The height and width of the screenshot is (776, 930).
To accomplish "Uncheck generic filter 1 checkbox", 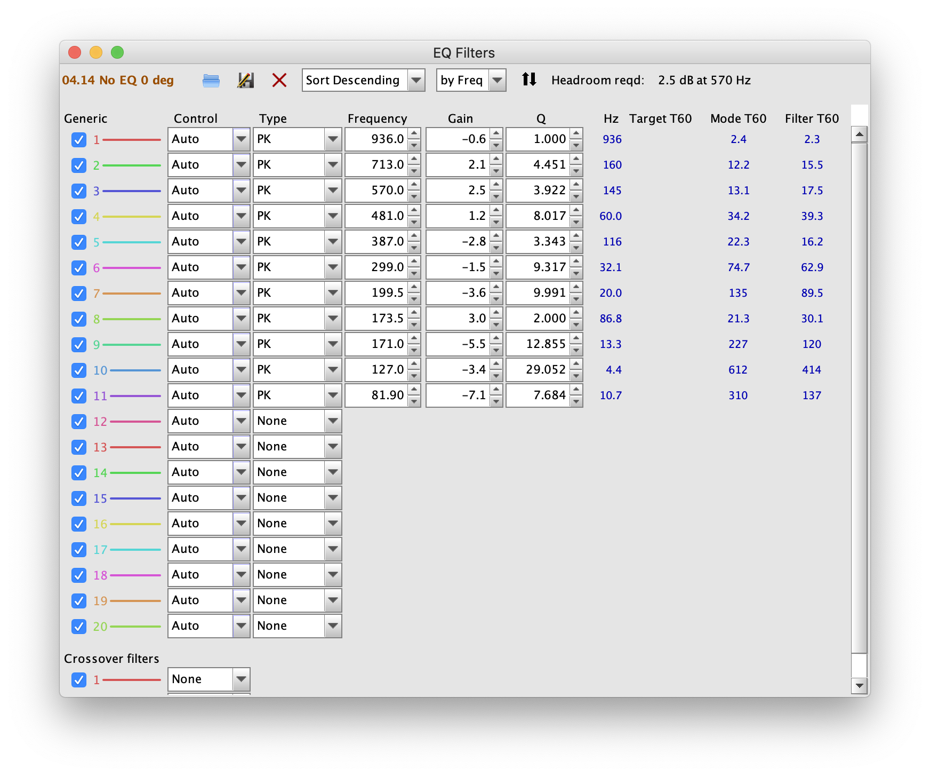I will coord(79,140).
